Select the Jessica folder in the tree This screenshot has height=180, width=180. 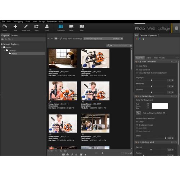point(14,54)
